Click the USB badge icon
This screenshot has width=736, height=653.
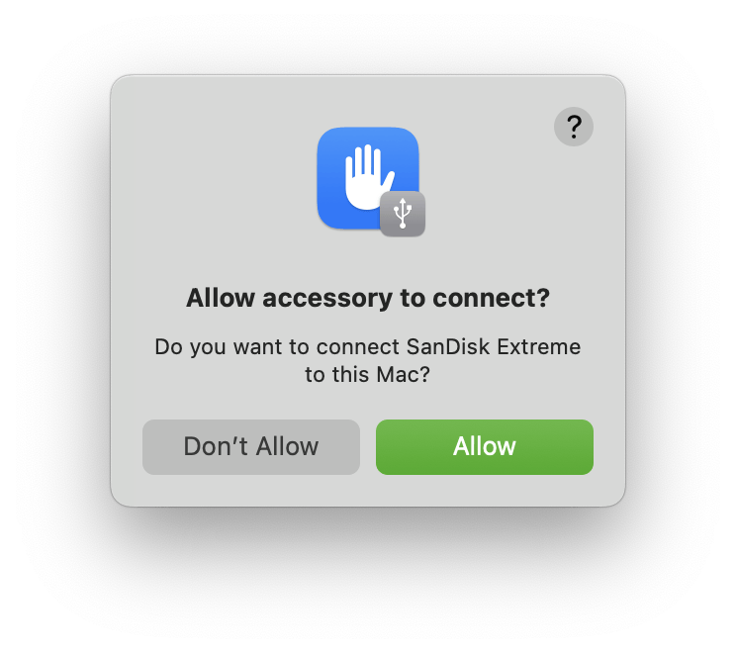(403, 214)
